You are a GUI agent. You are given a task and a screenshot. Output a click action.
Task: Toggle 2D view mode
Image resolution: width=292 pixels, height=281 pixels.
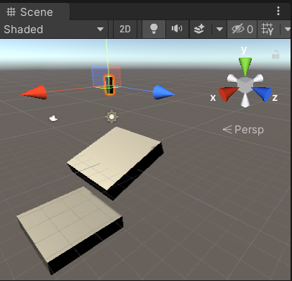[x=125, y=30]
